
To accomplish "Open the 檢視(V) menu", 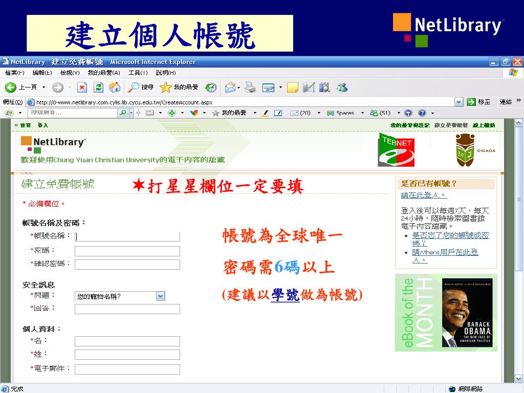I will (70, 73).
